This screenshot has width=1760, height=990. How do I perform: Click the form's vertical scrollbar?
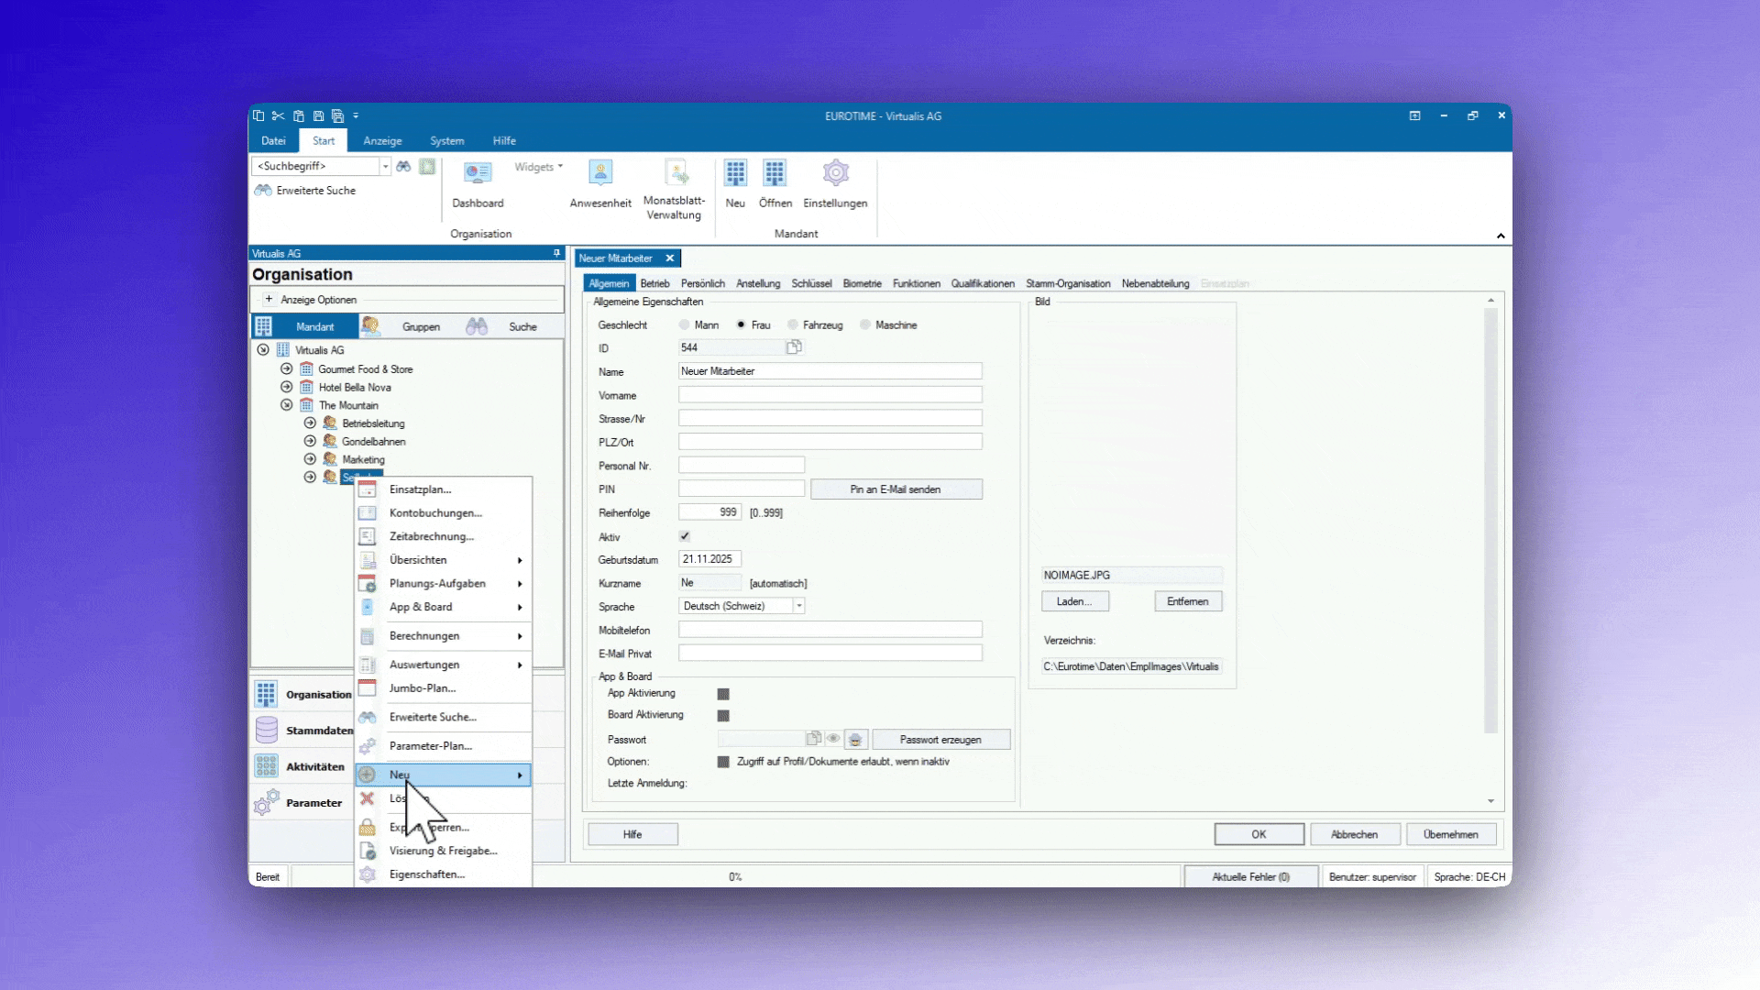(x=1490, y=520)
